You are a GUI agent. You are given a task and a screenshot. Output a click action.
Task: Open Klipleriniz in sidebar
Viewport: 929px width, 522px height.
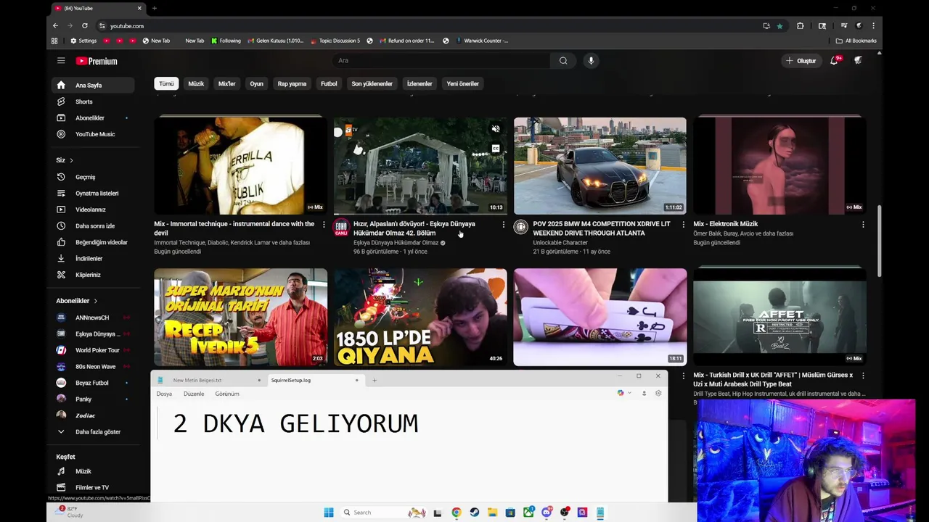(x=93, y=275)
